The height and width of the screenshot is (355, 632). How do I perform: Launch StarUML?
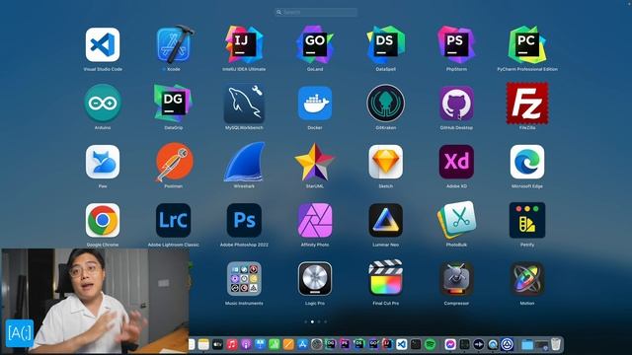click(315, 162)
